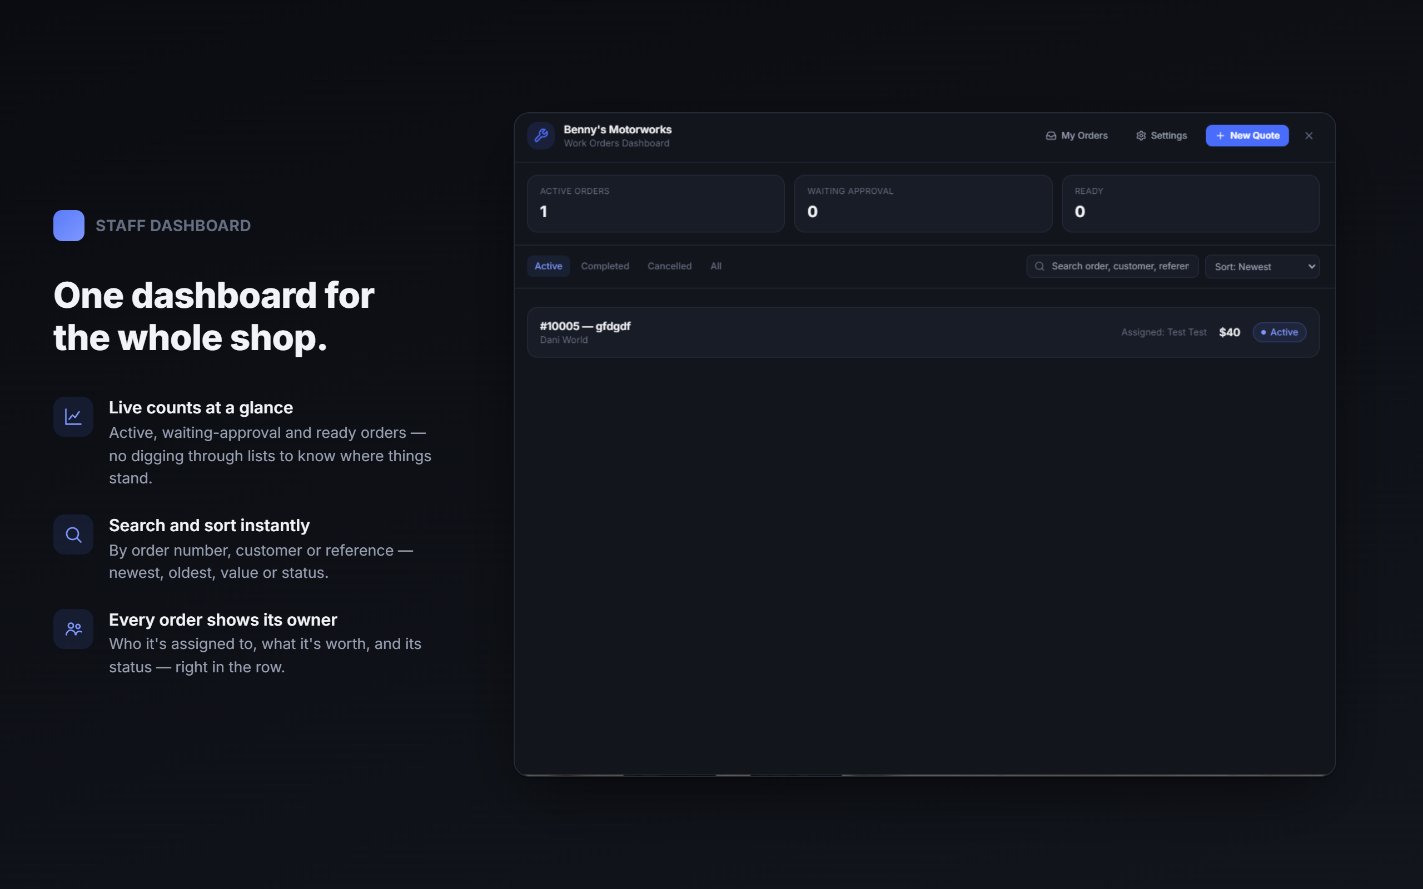Create a New Quote

[x=1247, y=136]
